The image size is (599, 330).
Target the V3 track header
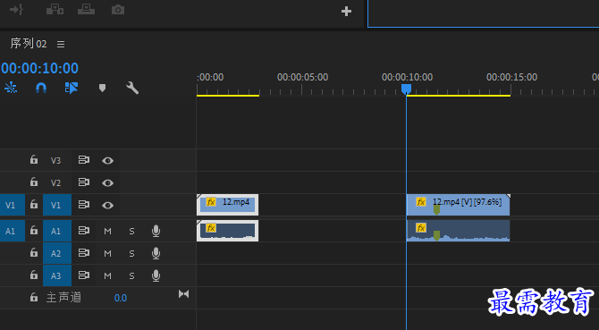tap(55, 160)
